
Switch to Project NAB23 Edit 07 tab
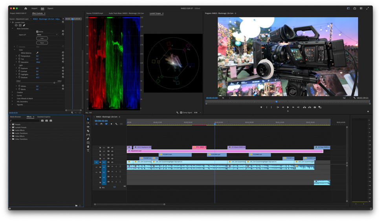point(18,13)
